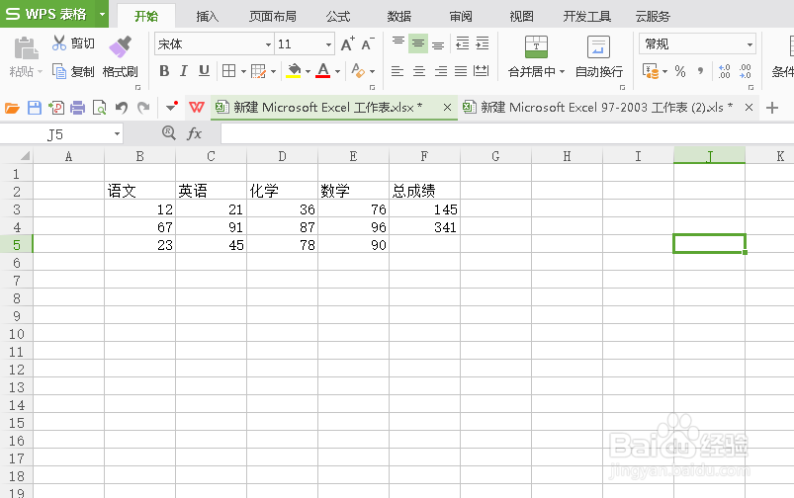Click the Print icon
This screenshot has width=794, height=498.
pos(77,108)
